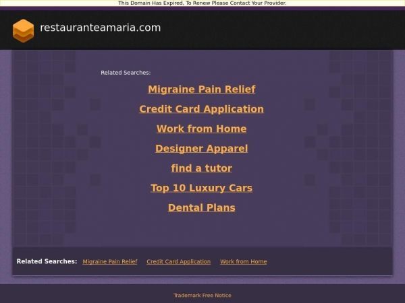Screen dimensions: 405x303
Task: Open the Designer Apparel link
Action: 201,149
